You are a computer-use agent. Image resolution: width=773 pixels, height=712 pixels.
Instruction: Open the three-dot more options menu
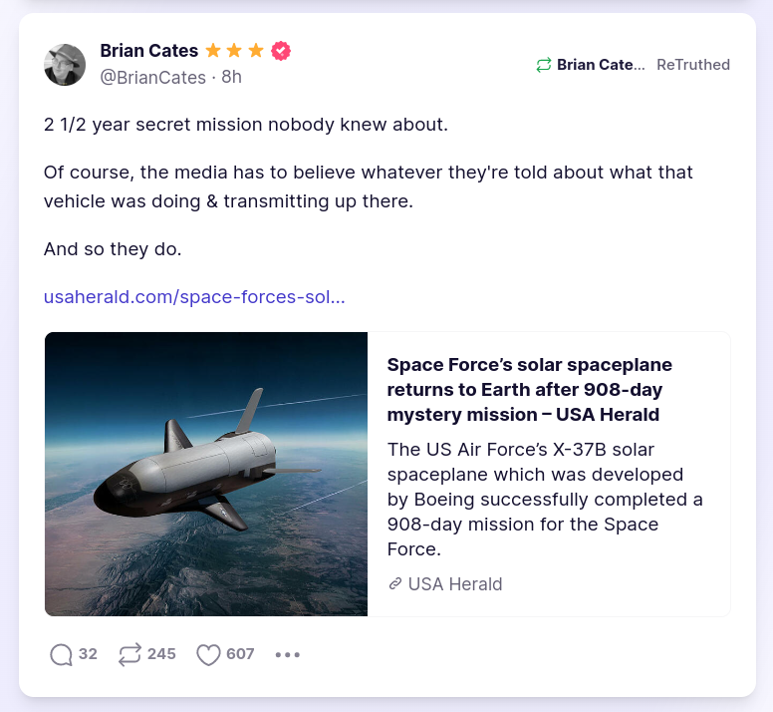[x=287, y=655]
